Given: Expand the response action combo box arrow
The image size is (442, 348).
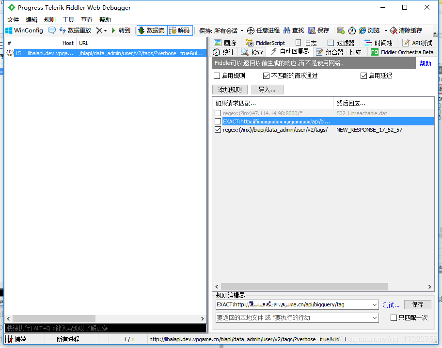Looking at the screenshot, I should (x=374, y=318).
